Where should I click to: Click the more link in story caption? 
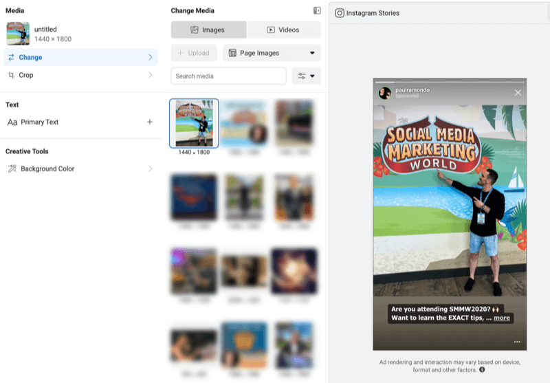click(x=502, y=318)
